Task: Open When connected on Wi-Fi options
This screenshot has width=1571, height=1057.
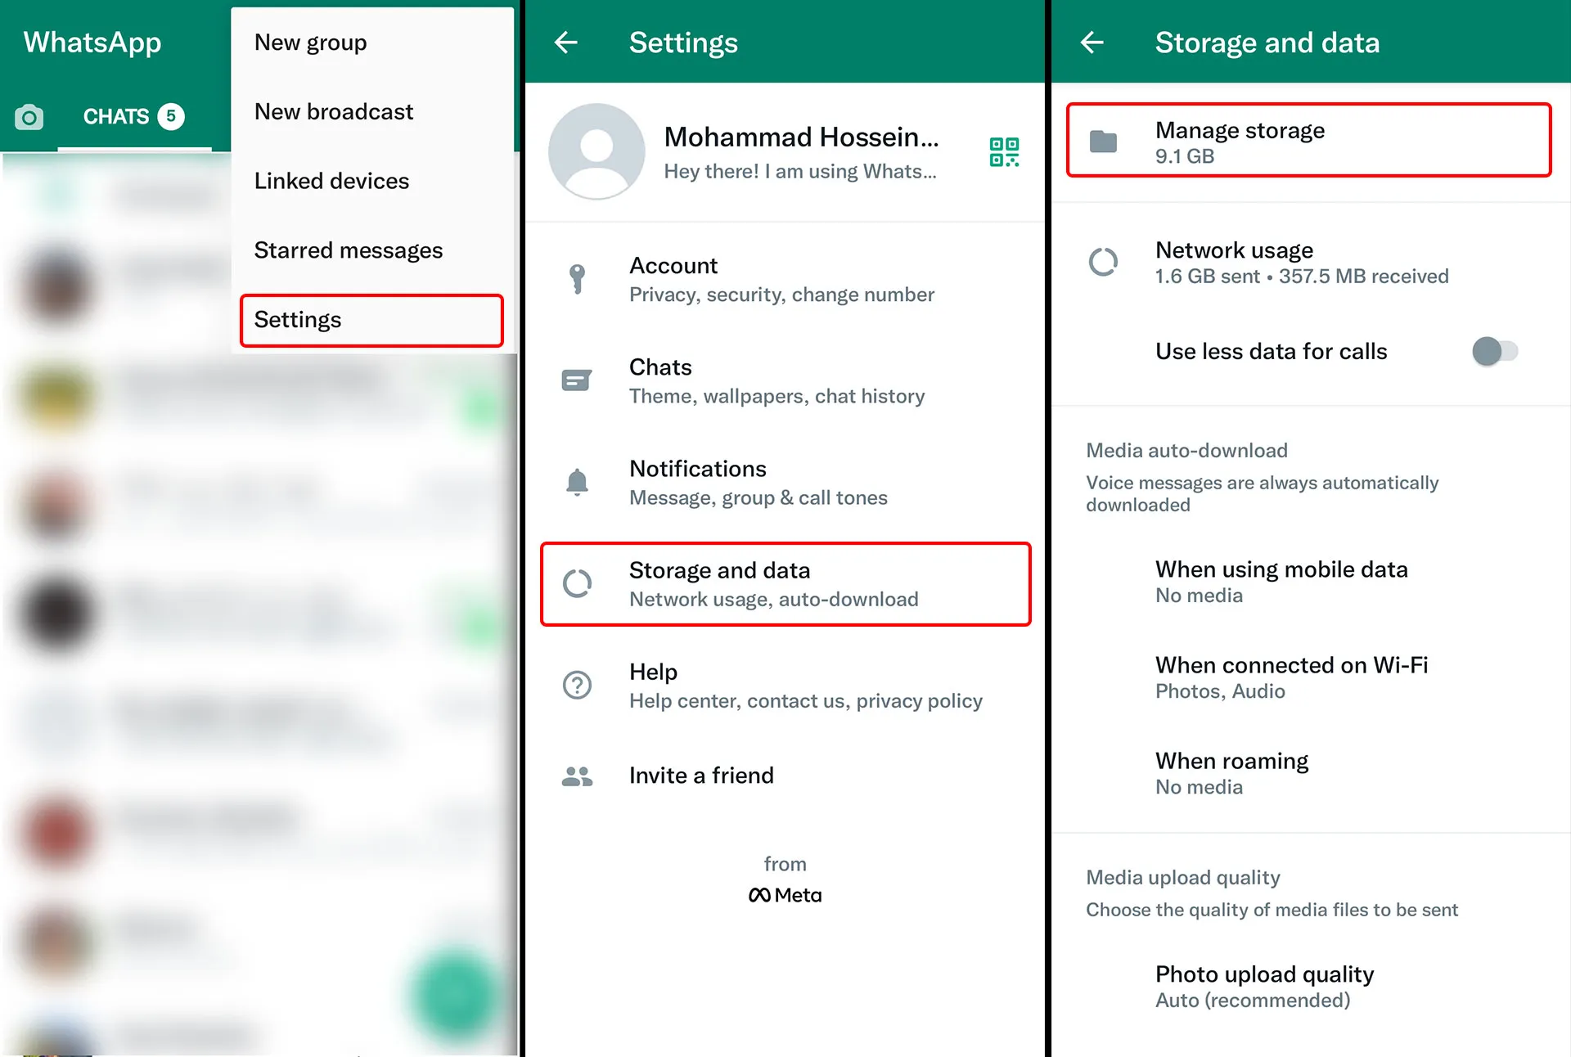Action: tap(1290, 677)
